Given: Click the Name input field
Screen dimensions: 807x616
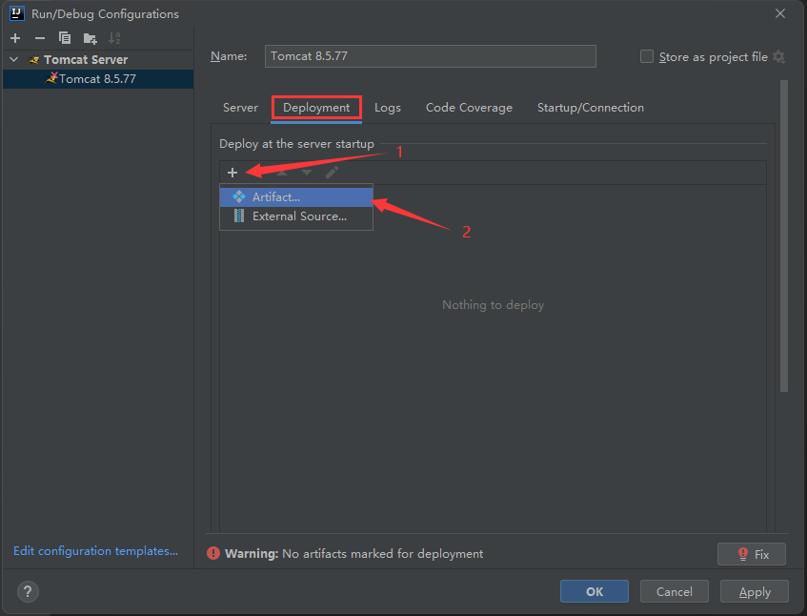Looking at the screenshot, I should click(x=430, y=56).
